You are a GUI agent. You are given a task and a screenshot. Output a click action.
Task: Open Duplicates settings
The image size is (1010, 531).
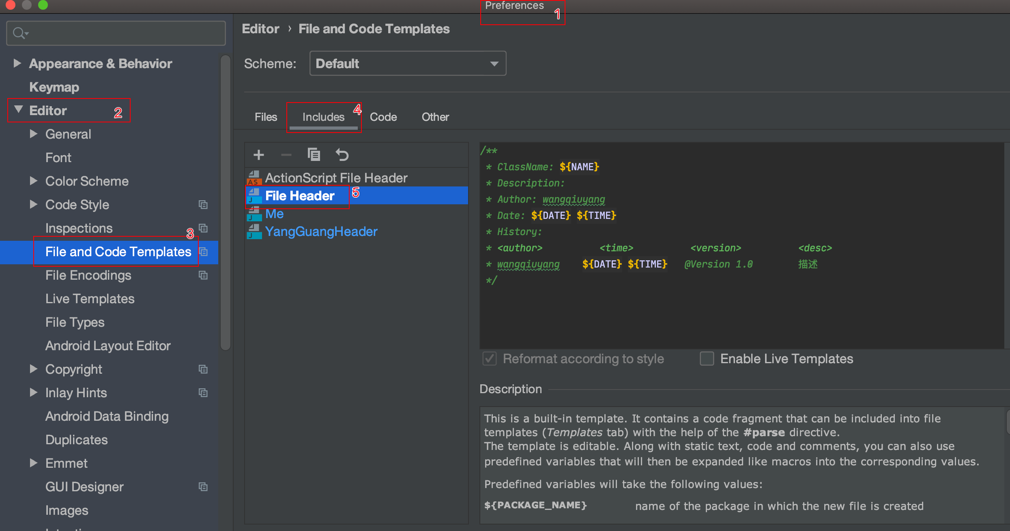tap(76, 440)
